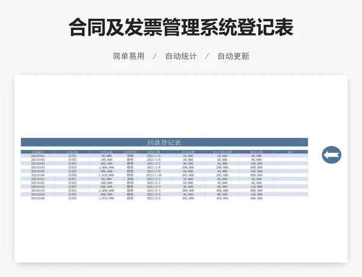
Task: Click the 简单易用 subtitle text
Action: (x=129, y=56)
